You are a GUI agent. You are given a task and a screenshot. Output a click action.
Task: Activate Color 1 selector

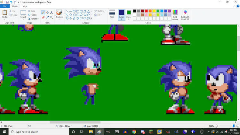122,15
